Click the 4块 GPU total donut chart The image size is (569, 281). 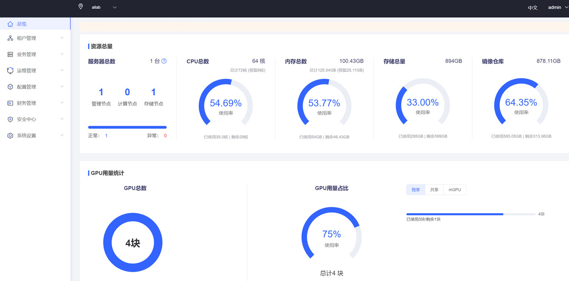click(132, 242)
